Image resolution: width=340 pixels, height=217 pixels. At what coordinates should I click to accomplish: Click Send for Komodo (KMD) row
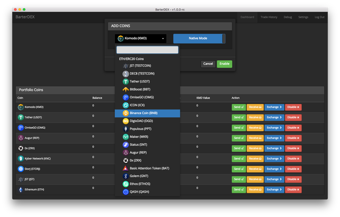click(239, 107)
